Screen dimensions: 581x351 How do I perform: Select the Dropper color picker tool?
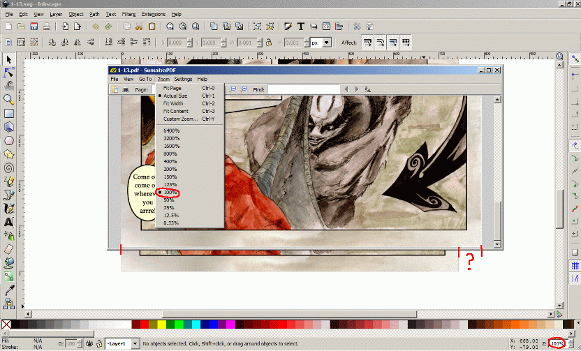[x=9, y=290]
